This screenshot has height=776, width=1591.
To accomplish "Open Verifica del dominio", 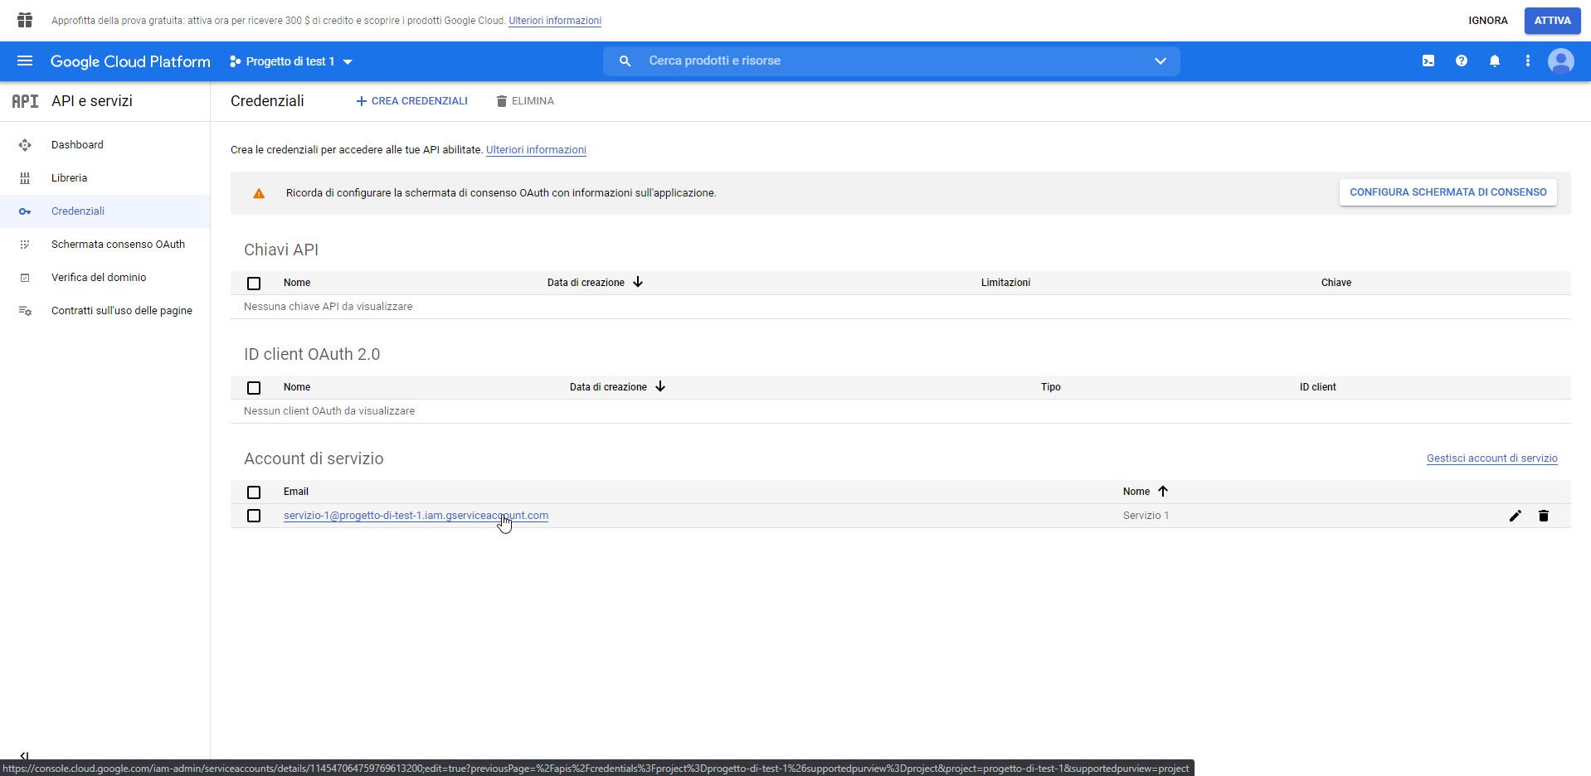I will coord(105,278).
